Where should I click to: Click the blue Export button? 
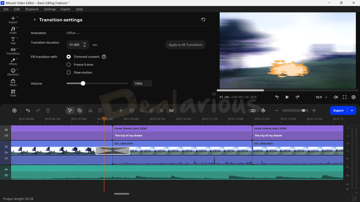(x=338, y=110)
